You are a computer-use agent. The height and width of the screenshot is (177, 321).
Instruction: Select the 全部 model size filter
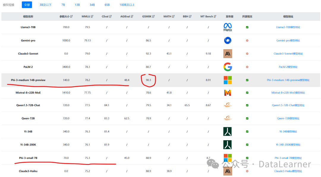(x=27, y=5)
